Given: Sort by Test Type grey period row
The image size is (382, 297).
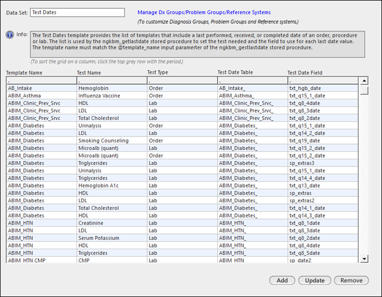Looking at the screenshot, I should [x=182, y=81].
